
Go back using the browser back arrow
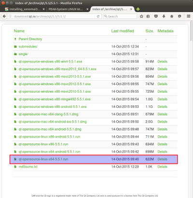4,16
